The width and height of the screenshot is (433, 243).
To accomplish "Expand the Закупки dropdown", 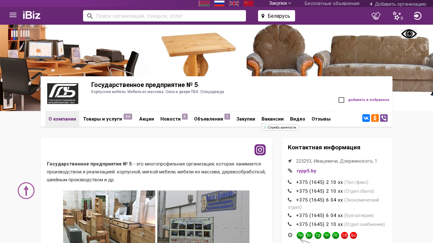I will click(280, 3).
